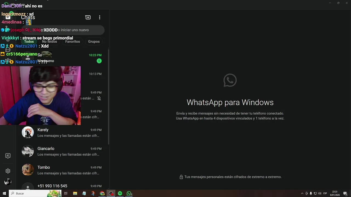Open the Windows notification center

(345, 193)
